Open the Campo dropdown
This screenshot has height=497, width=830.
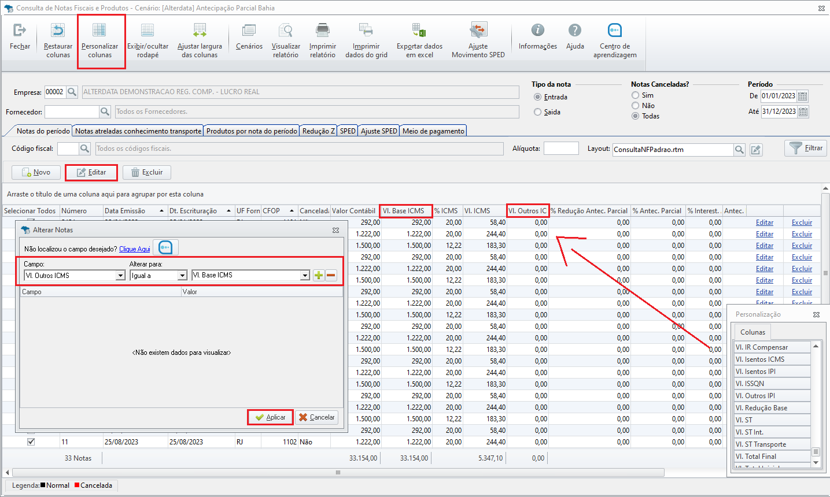pyautogui.click(x=120, y=276)
